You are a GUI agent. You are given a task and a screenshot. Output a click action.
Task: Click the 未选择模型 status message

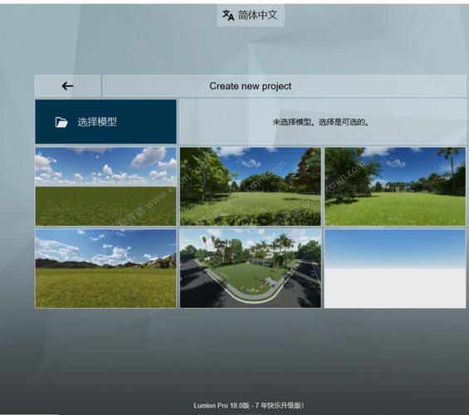point(320,122)
